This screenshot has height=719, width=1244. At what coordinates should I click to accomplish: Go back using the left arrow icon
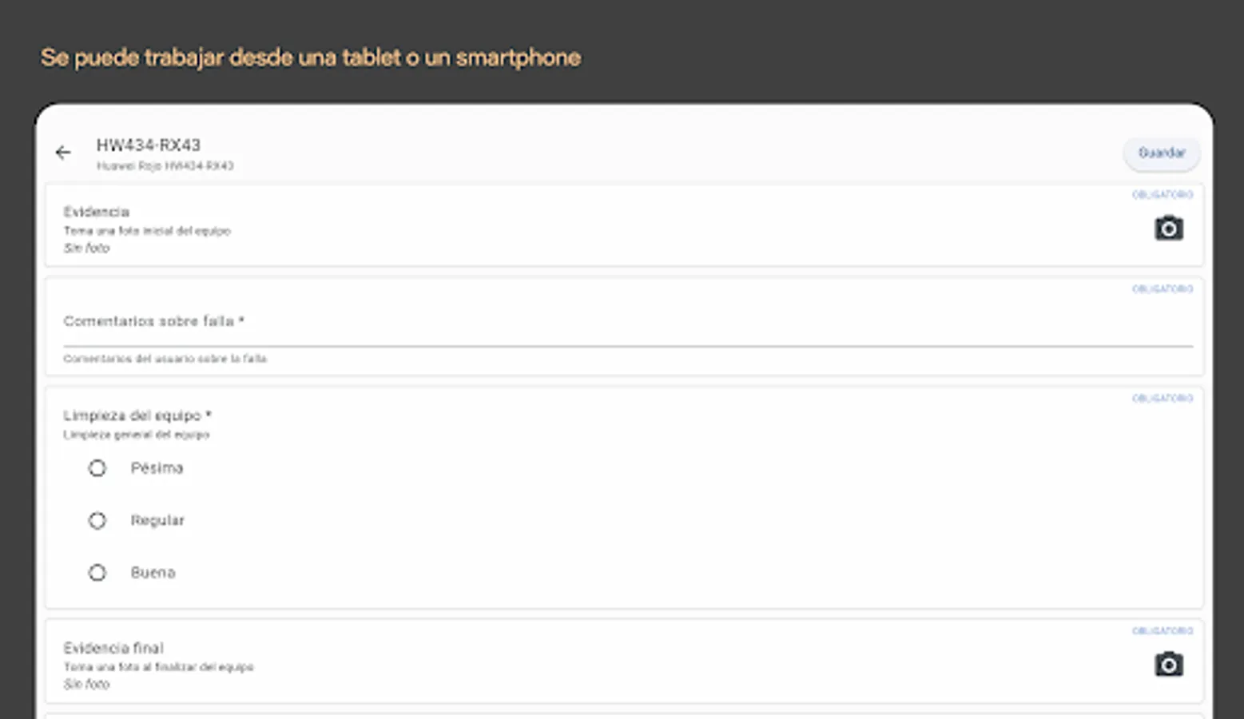click(x=63, y=153)
